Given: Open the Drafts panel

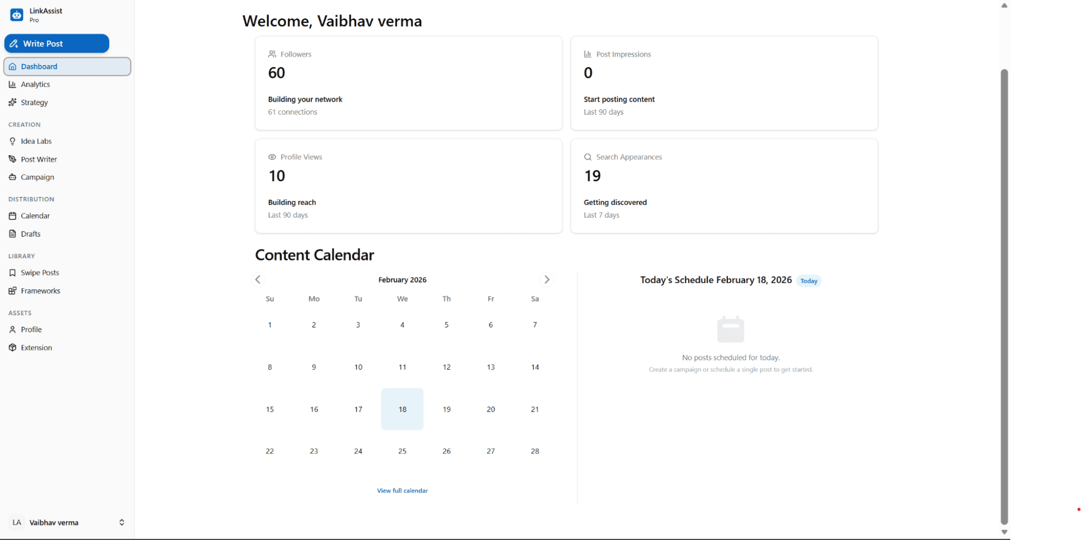Looking at the screenshot, I should coord(30,234).
